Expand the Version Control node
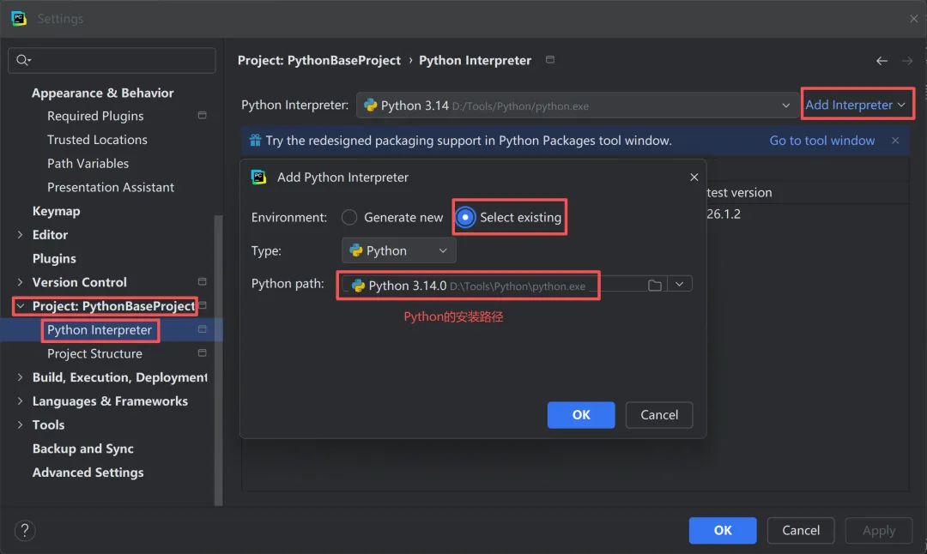The width and height of the screenshot is (927, 554). (20, 282)
